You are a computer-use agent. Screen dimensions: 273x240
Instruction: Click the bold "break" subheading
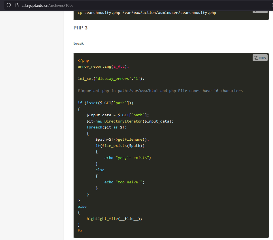(x=78, y=43)
